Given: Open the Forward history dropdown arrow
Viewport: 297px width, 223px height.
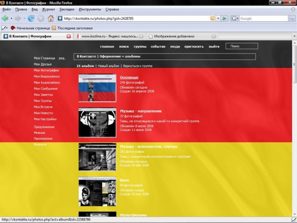Looking at the screenshot, I should click(24, 18).
